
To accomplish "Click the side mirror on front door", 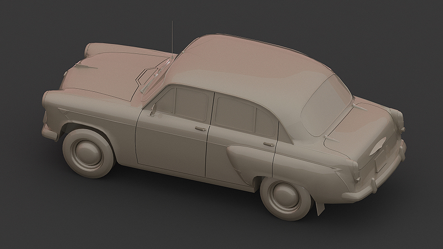I will (x=154, y=110).
